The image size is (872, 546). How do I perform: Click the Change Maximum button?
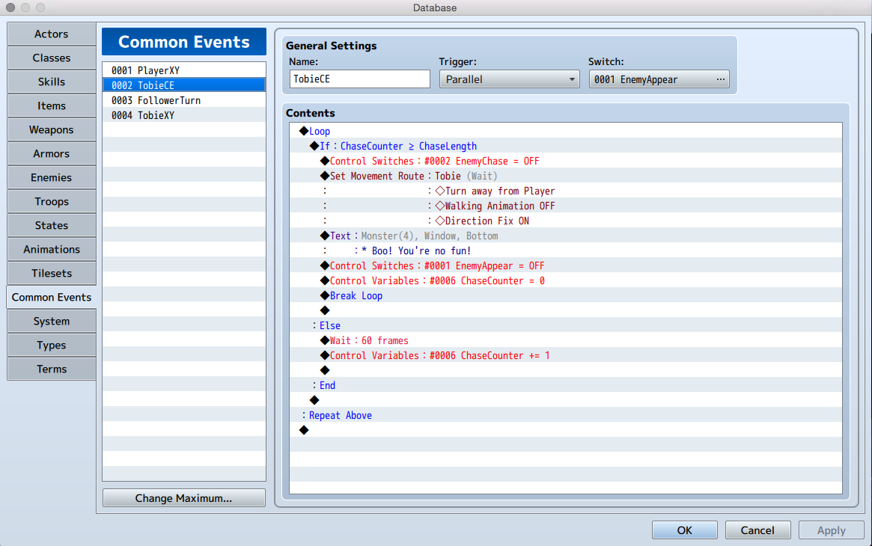(x=183, y=497)
